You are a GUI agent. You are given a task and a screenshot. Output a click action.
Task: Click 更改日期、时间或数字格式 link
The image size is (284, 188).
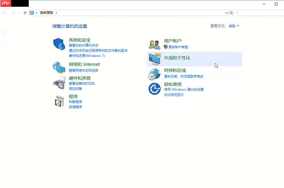pos(184,76)
